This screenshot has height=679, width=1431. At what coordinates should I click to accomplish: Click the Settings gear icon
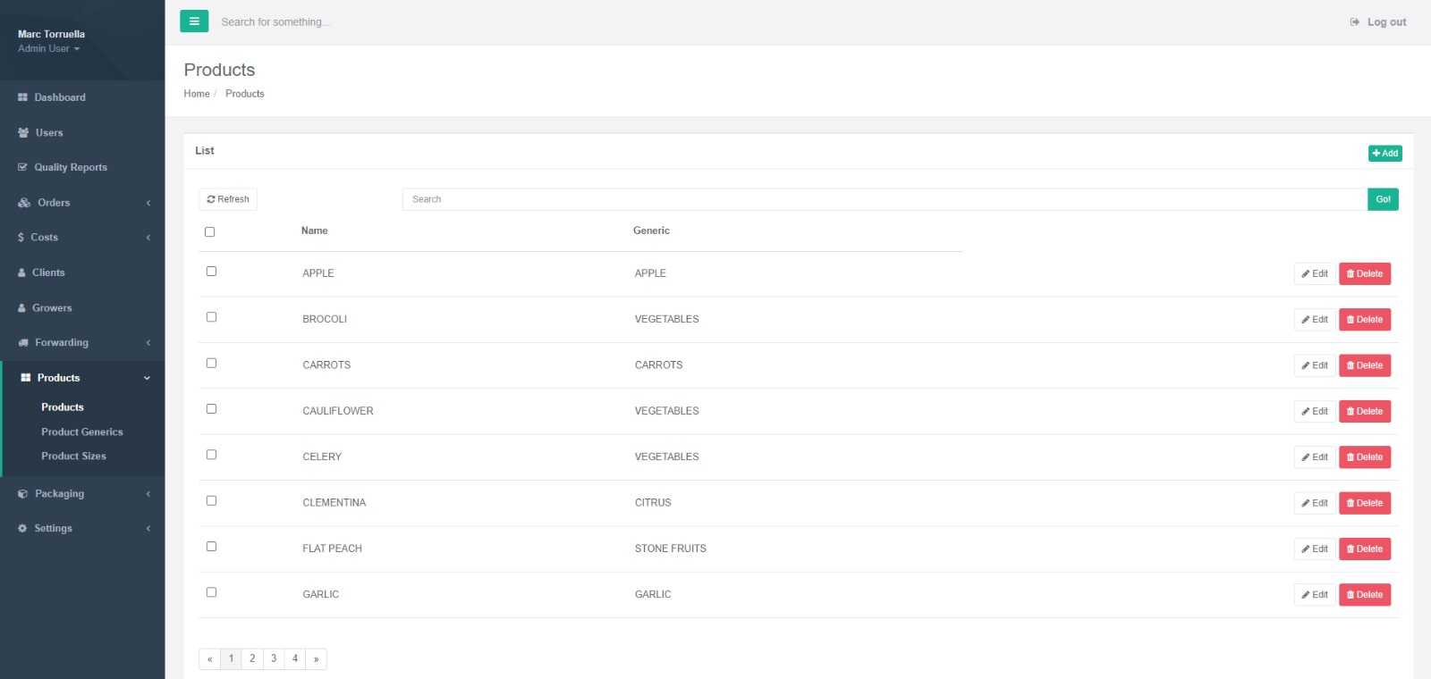22,528
